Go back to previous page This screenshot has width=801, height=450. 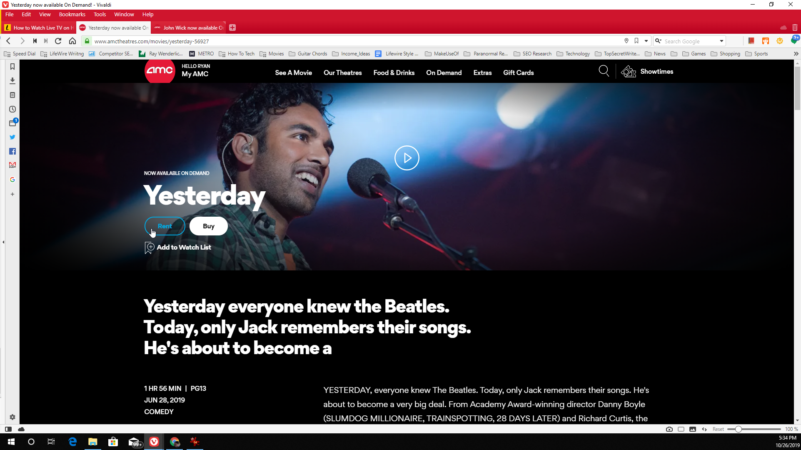coord(9,41)
